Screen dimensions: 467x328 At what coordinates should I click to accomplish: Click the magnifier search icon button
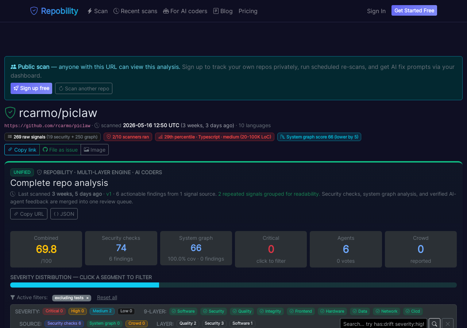[x=435, y=323]
